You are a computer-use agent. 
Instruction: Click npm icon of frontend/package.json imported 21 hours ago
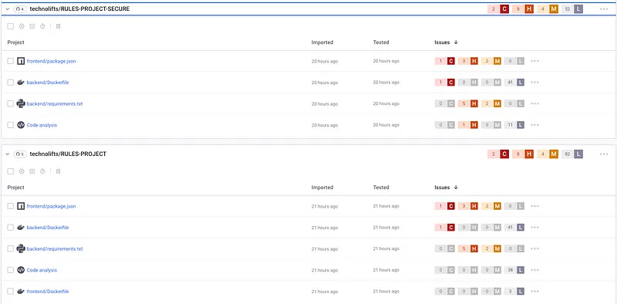(x=21, y=206)
